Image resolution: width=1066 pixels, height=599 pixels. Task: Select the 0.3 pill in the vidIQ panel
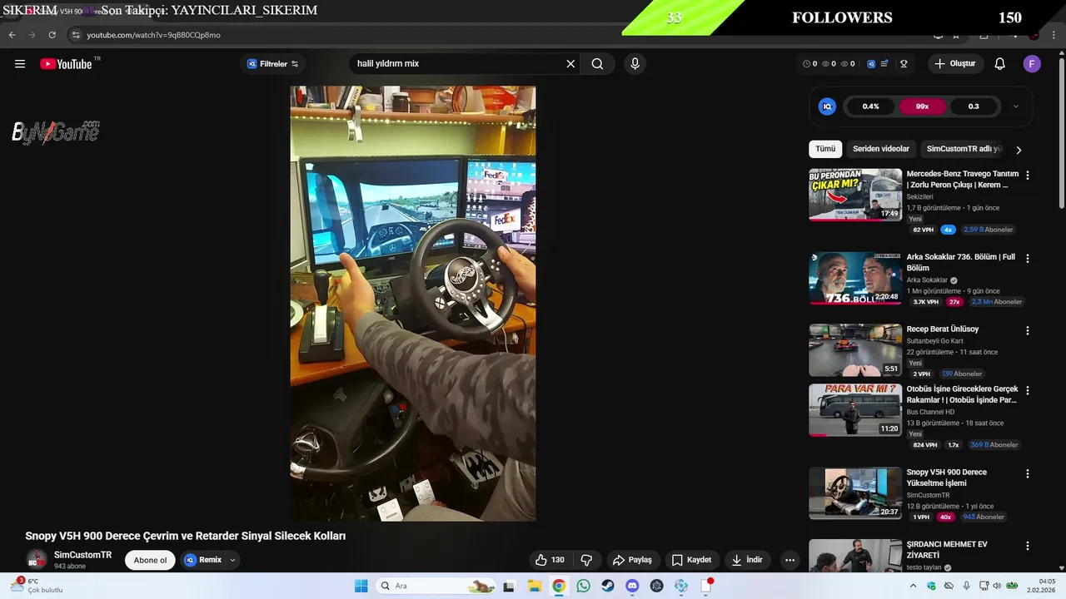tap(974, 106)
